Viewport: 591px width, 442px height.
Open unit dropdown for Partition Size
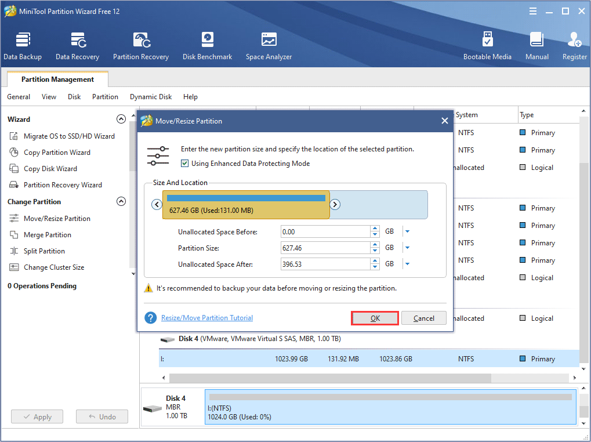[x=408, y=248]
